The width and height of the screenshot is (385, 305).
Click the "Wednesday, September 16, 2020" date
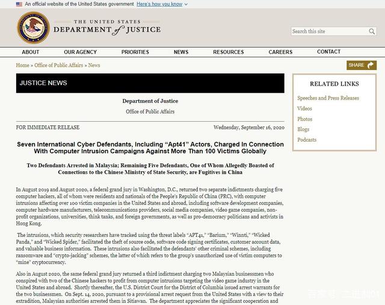(x=249, y=127)
